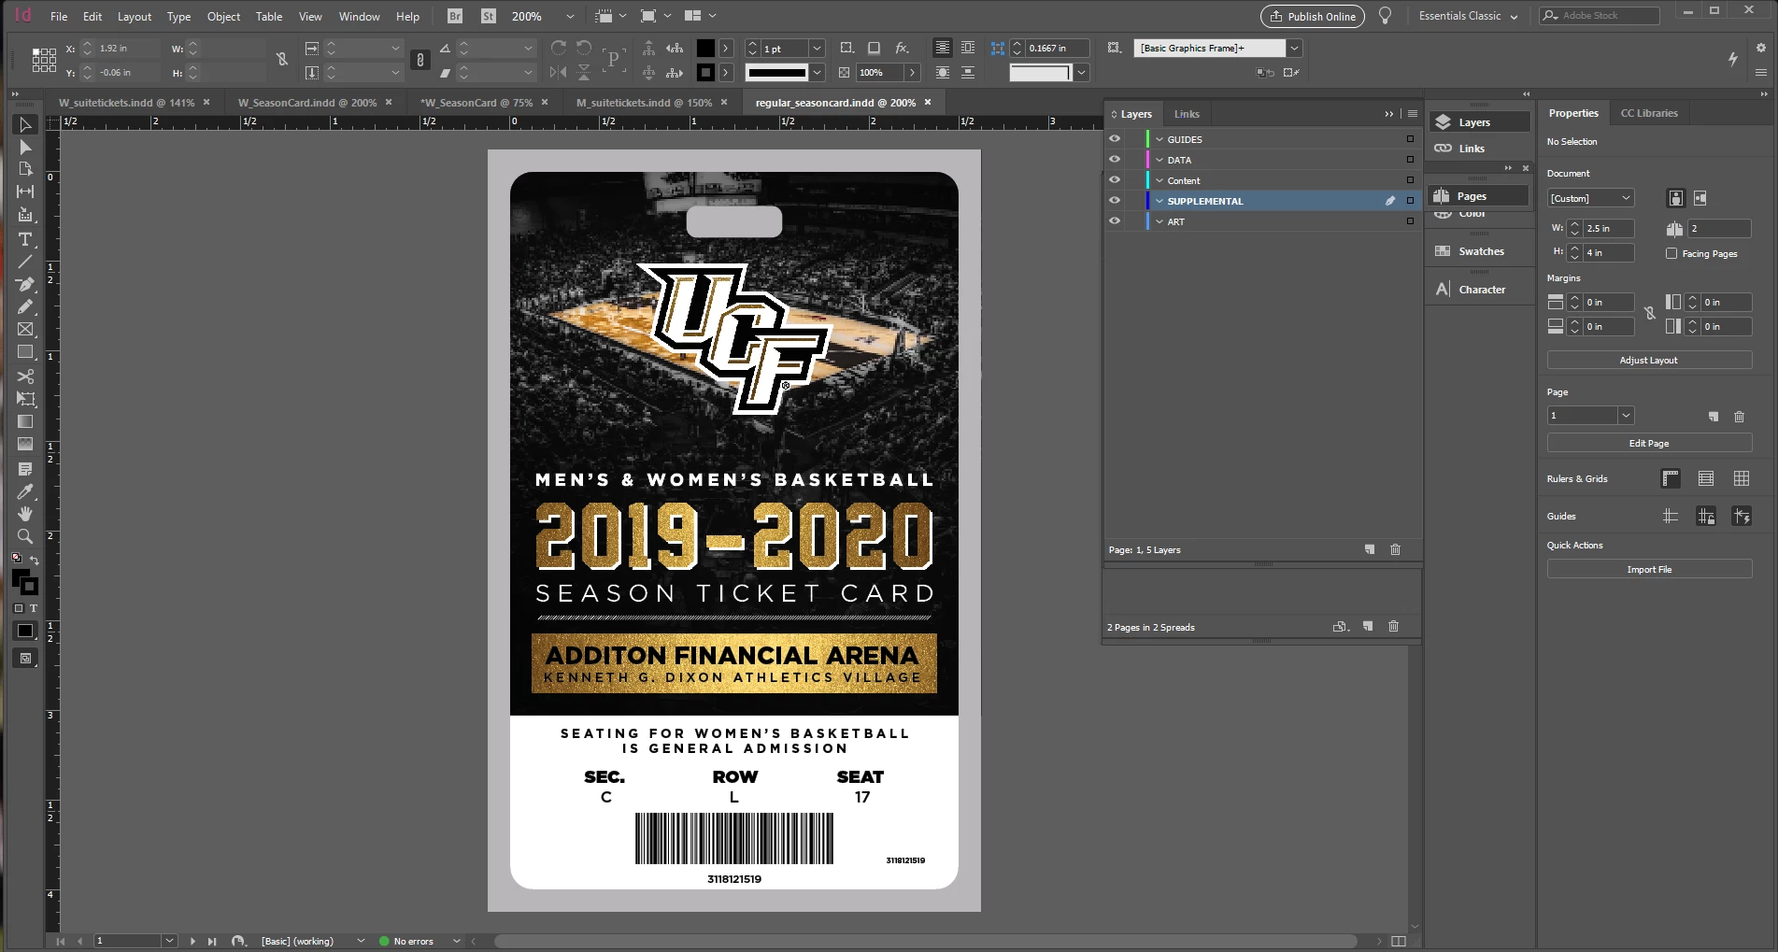Hide the ART layer
The image size is (1778, 952).
tap(1115, 220)
